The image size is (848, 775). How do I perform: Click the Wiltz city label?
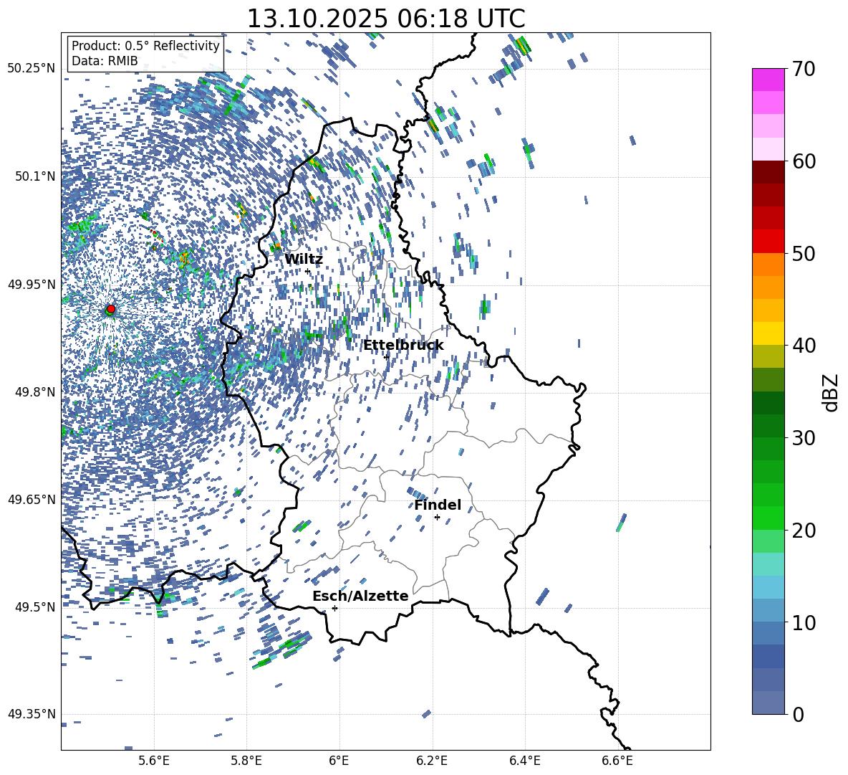pyautogui.click(x=304, y=260)
